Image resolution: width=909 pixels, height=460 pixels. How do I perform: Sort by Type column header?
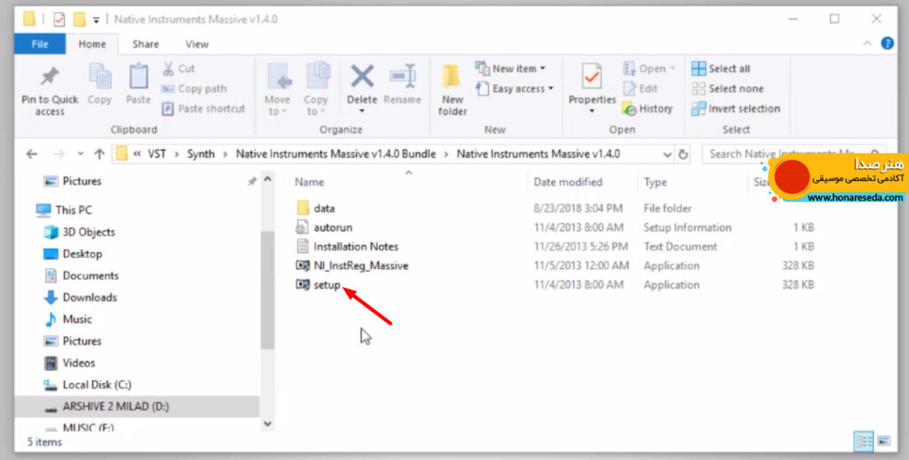tap(655, 182)
